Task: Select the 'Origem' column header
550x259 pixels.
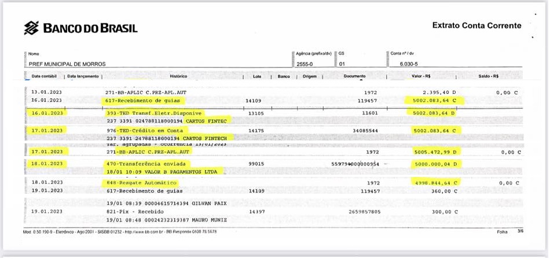Action: (309, 76)
